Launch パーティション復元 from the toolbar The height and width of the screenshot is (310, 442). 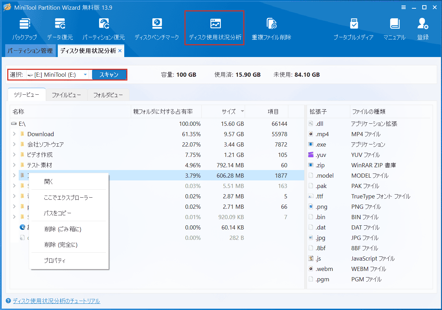click(103, 29)
